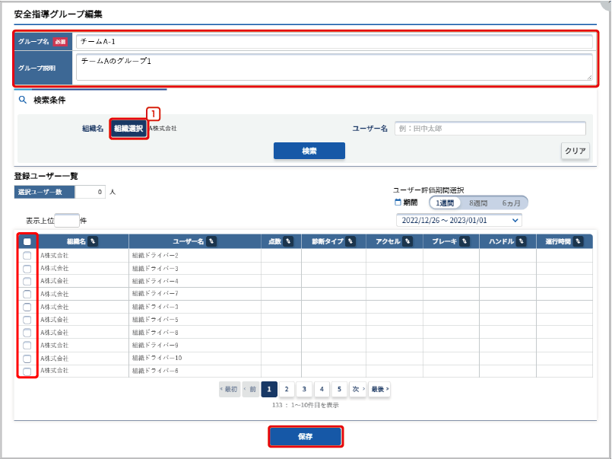This screenshot has width=612, height=459.
Task: Choose the 8週間 period option
Action: tap(478, 203)
